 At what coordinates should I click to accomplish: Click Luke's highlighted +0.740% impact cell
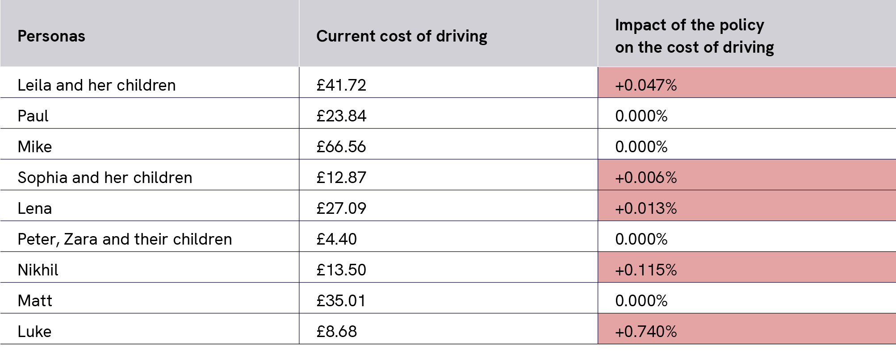pos(646,331)
